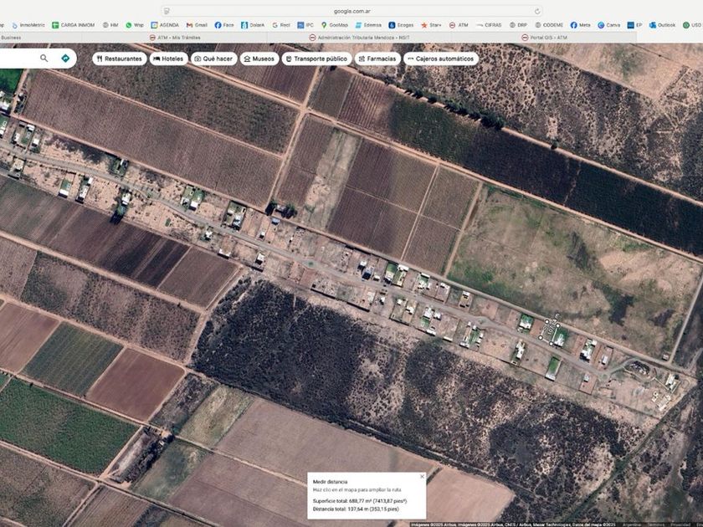
Task: Open the Canva bookmark
Action: pyautogui.click(x=608, y=25)
